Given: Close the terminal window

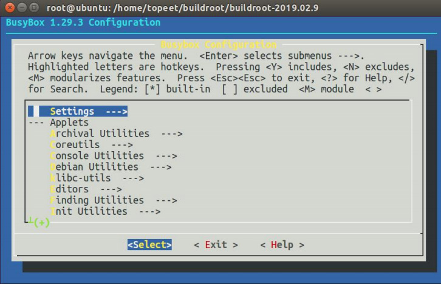Looking at the screenshot, I should (x=10, y=7).
